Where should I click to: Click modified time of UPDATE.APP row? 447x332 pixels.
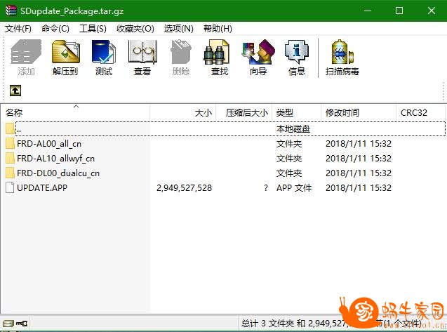[x=359, y=187]
